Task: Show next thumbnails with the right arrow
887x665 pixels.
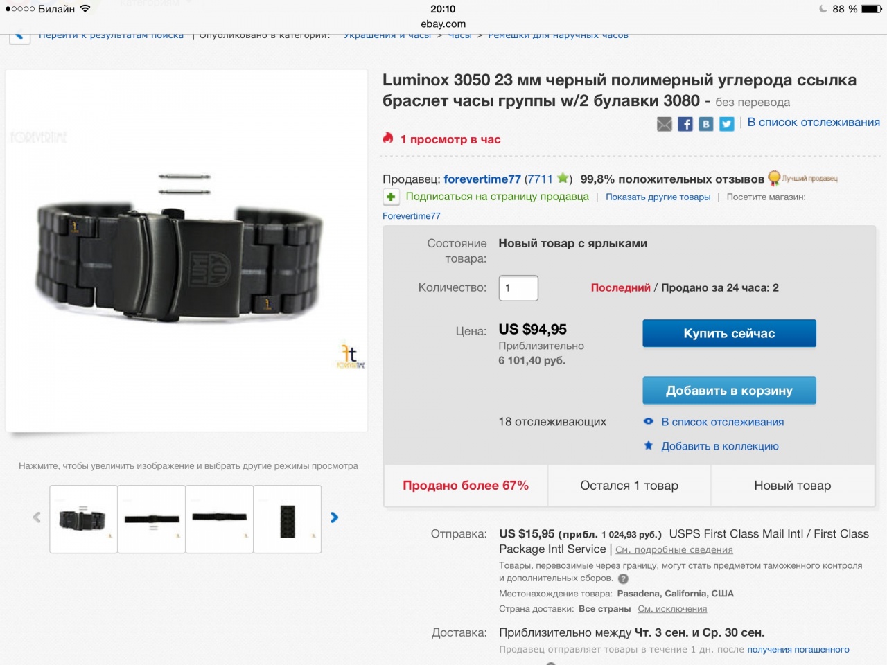Action: click(334, 517)
